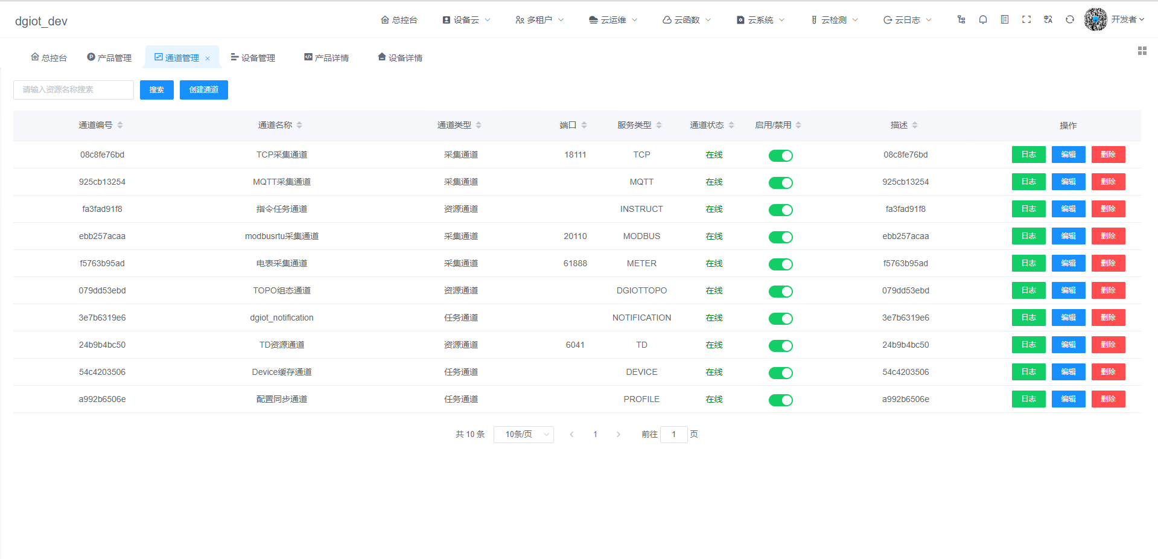
Task: Open logs for the 电表采集通道 row
Action: coord(1028,263)
